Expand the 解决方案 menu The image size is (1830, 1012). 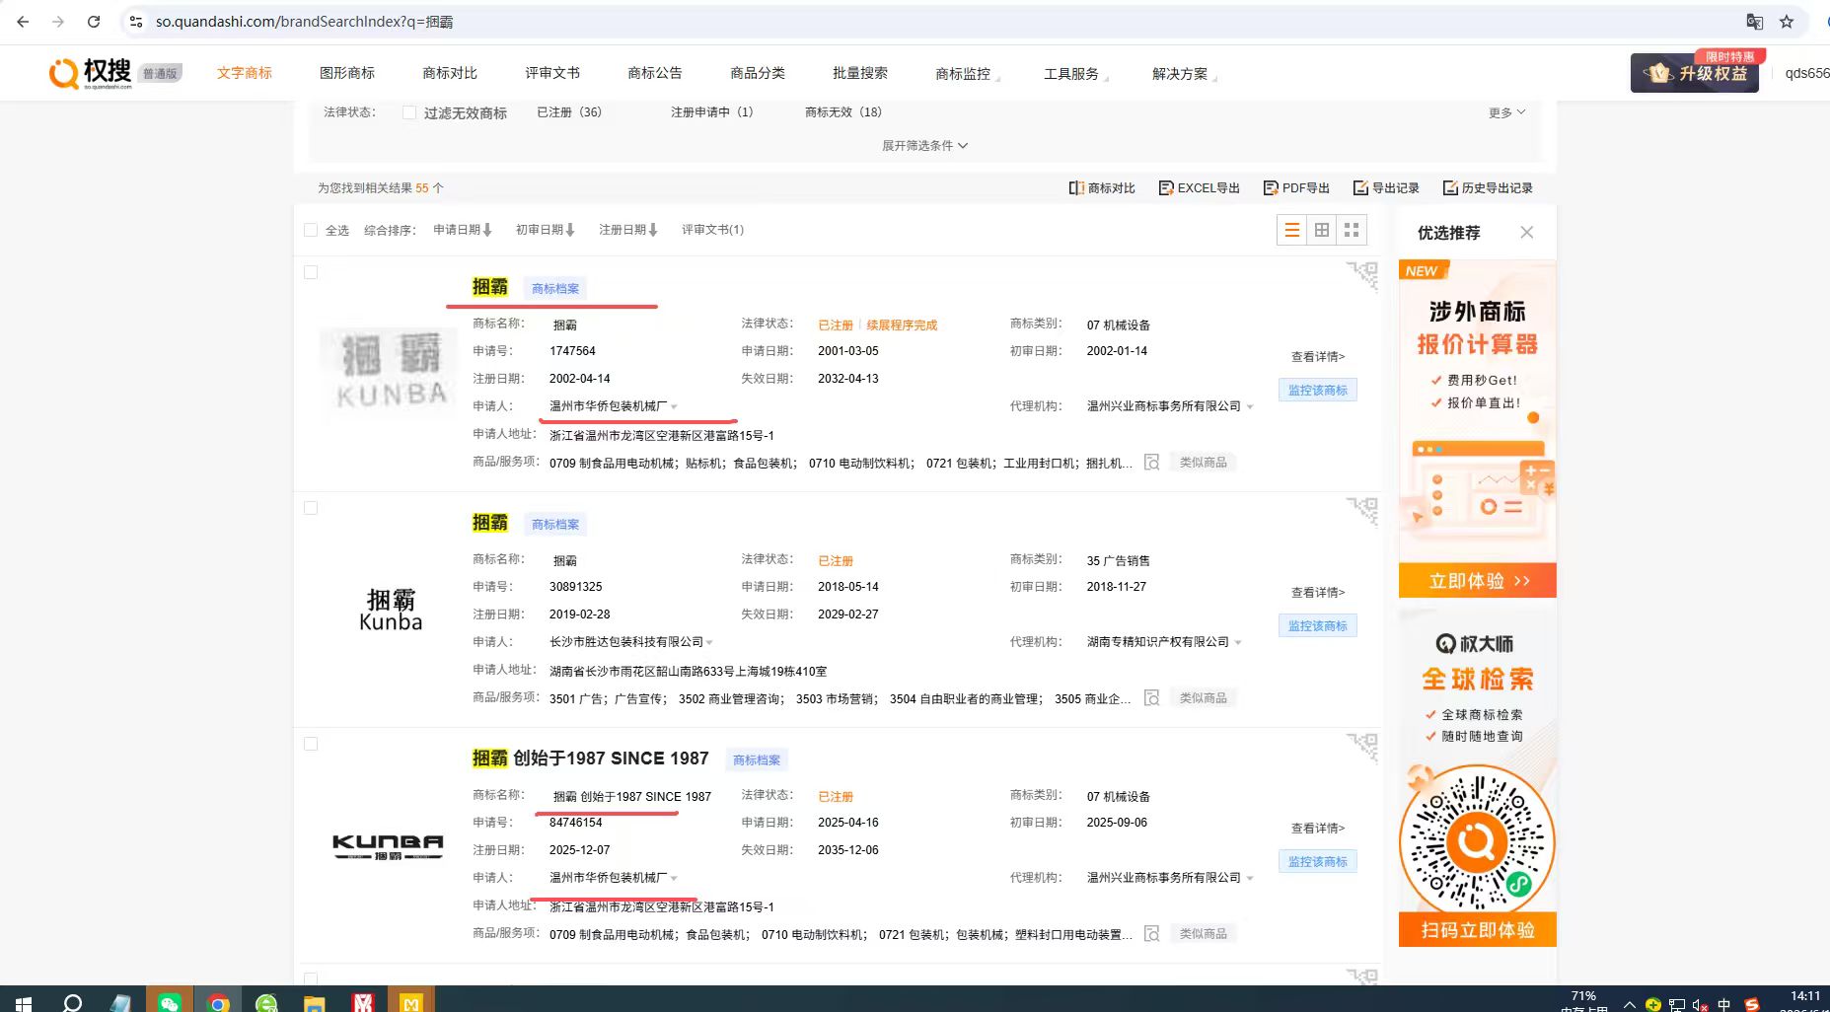[1184, 74]
